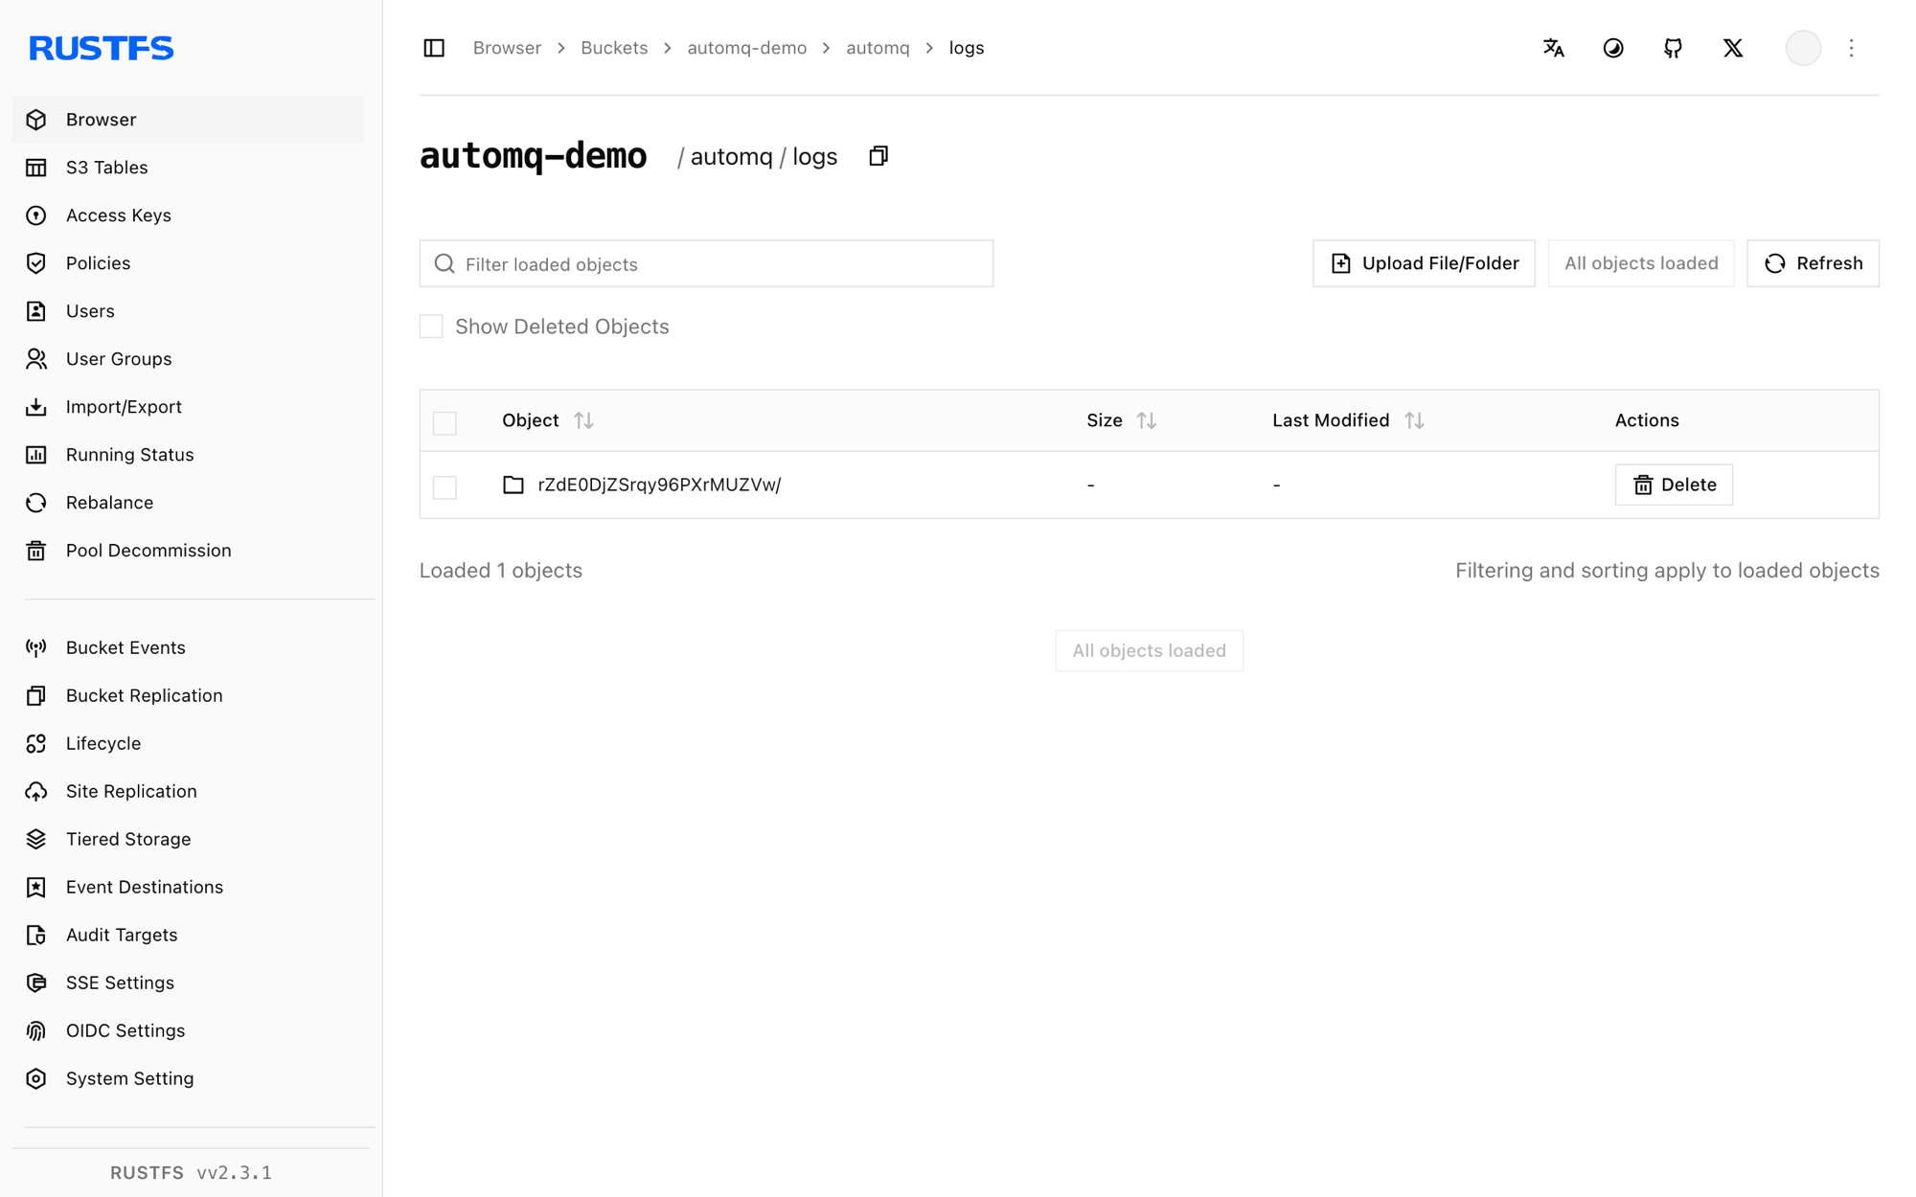Select the rZdE0DjZSrqy96PXrMUZVw row checkbox

[x=445, y=486]
